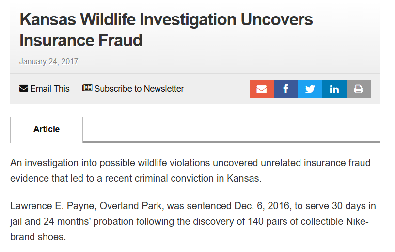Share article on Facebook
Viewport: 395px width, 252px height.
(285, 89)
